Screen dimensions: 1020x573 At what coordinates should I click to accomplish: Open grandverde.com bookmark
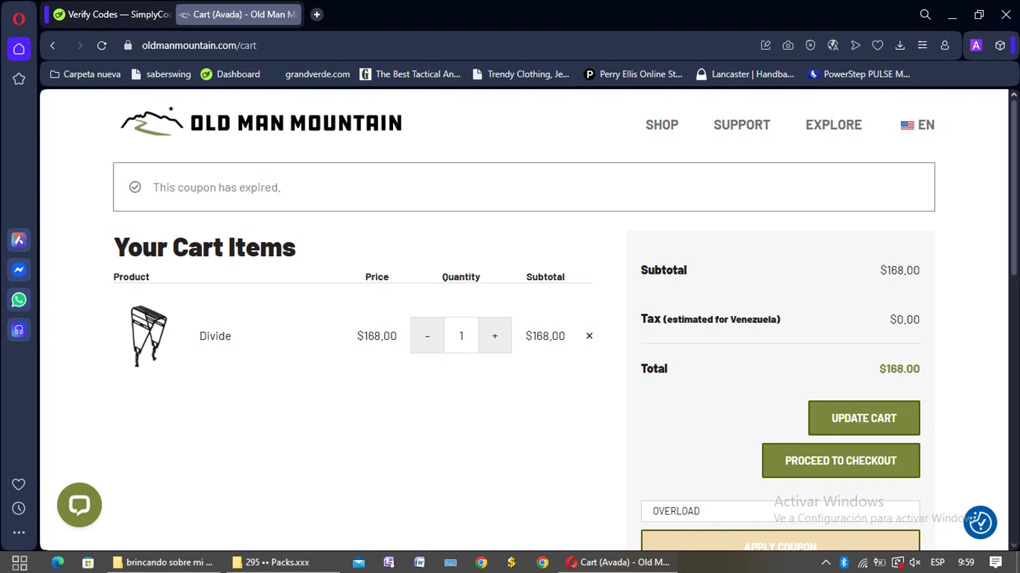[311, 74]
